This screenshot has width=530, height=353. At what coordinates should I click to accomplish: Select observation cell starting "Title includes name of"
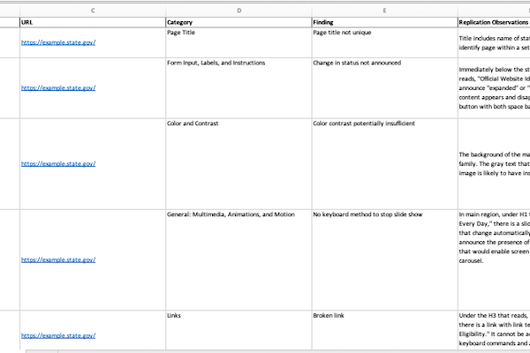click(494, 42)
